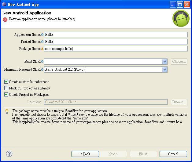Click info icon beside Build SDK

tap(42, 62)
